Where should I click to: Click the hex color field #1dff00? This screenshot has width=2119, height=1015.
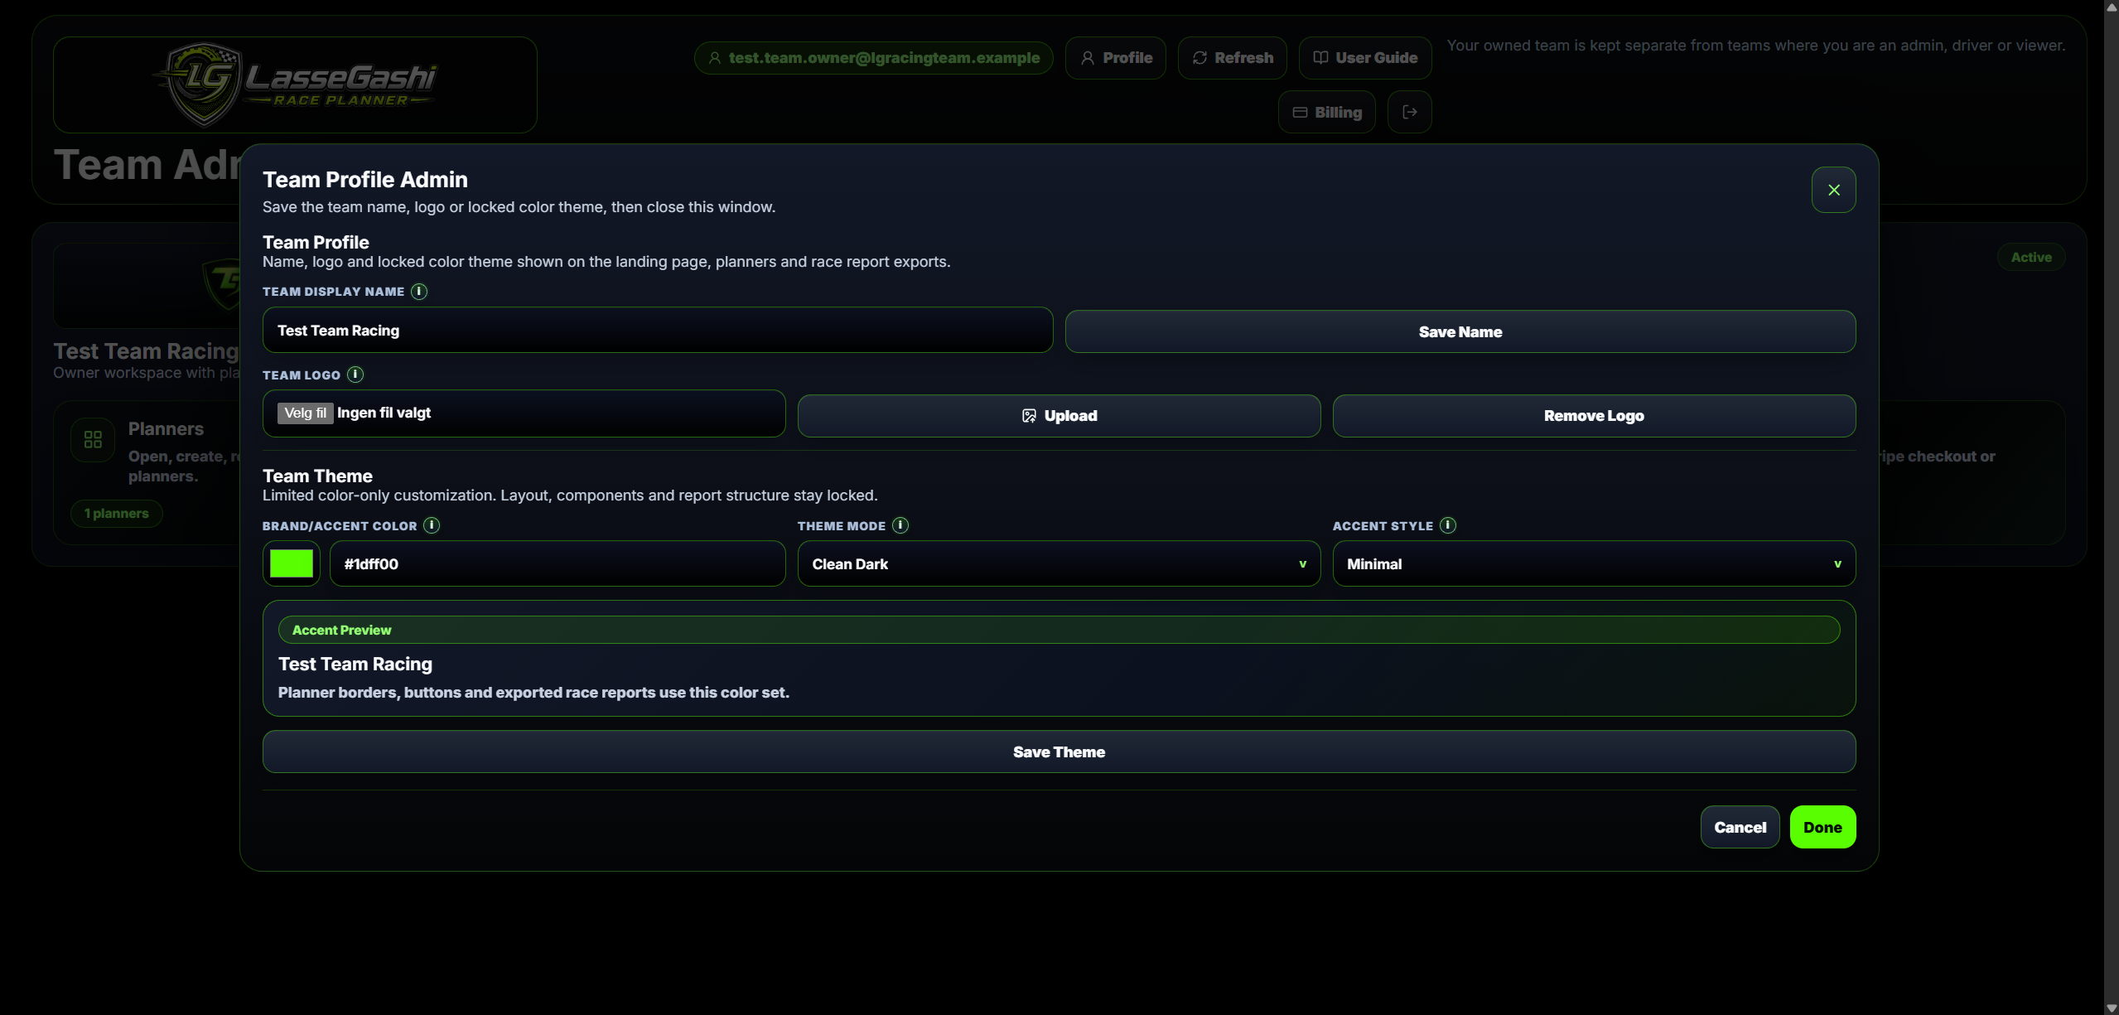pyautogui.click(x=558, y=563)
